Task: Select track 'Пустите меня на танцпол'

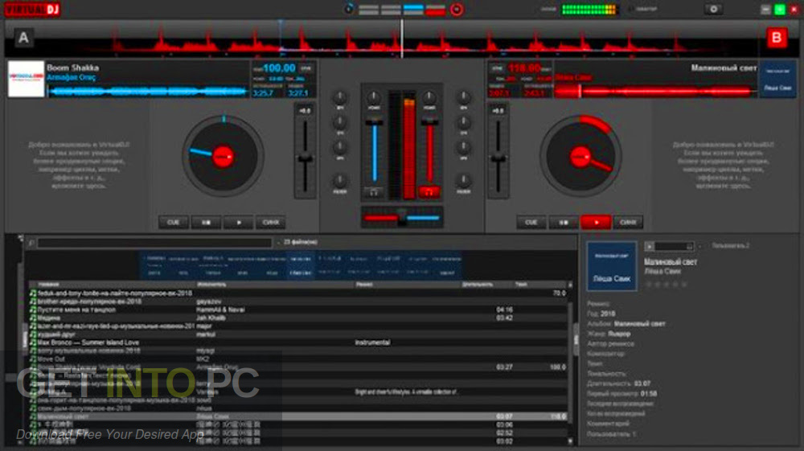Action: tap(299, 310)
